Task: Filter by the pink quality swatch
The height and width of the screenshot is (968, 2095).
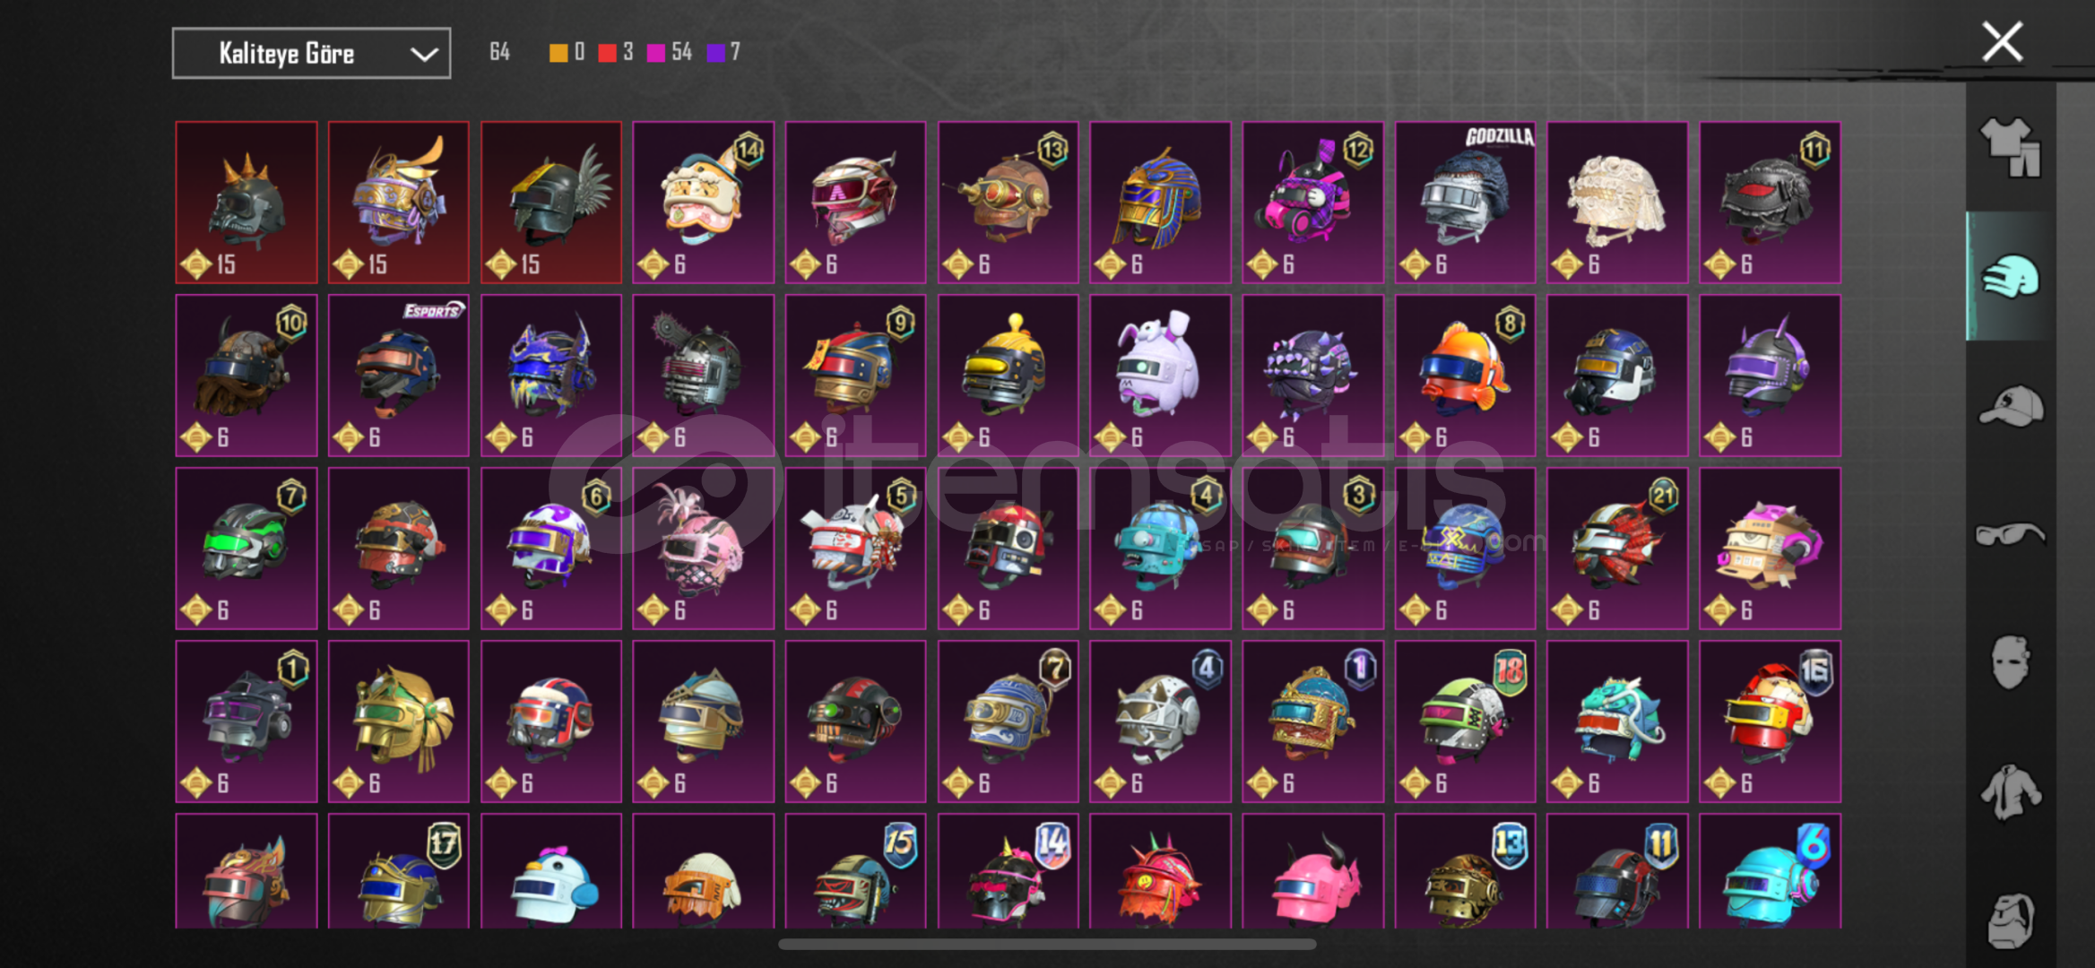Action: 656,53
